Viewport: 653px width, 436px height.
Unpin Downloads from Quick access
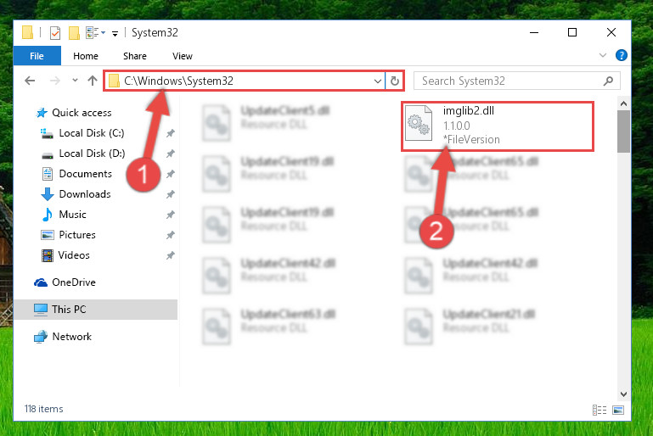[171, 194]
